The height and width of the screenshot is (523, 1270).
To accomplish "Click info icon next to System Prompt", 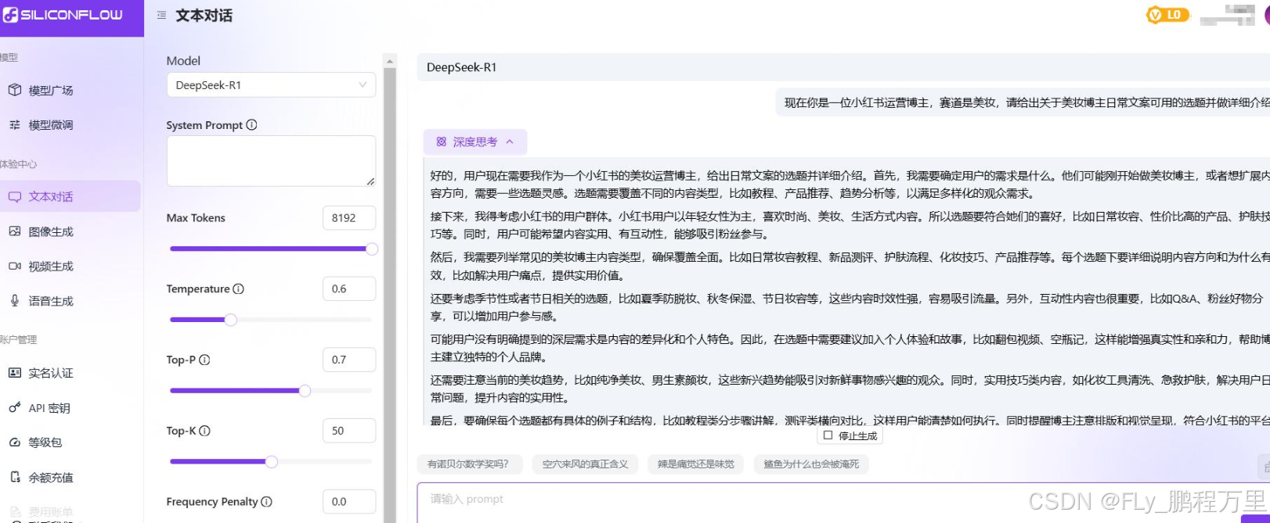I will point(251,125).
